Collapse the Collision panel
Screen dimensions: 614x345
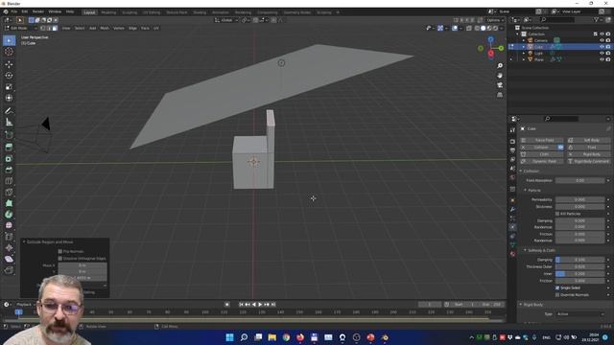click(521, 172)
